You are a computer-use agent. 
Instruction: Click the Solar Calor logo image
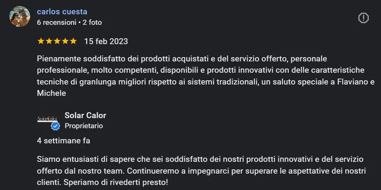point(47,119)
